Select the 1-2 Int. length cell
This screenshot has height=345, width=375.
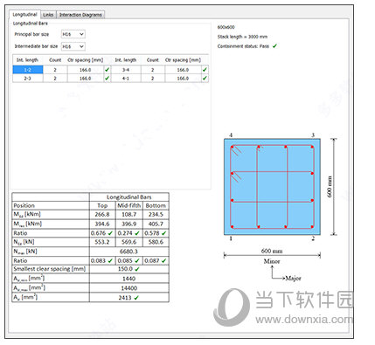click(28, 70)
